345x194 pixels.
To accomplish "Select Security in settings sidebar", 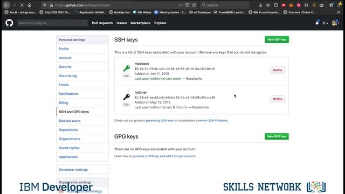I will pos(82,67).
